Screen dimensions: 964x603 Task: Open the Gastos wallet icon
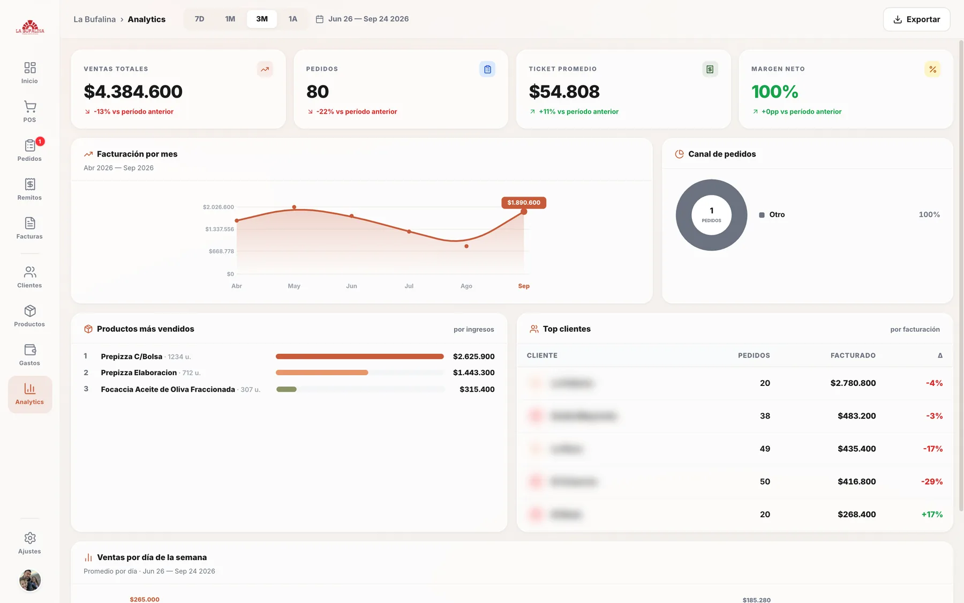pos(30,349)
